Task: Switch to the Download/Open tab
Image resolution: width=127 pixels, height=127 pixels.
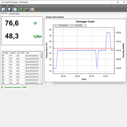Action: pos(14,14)
